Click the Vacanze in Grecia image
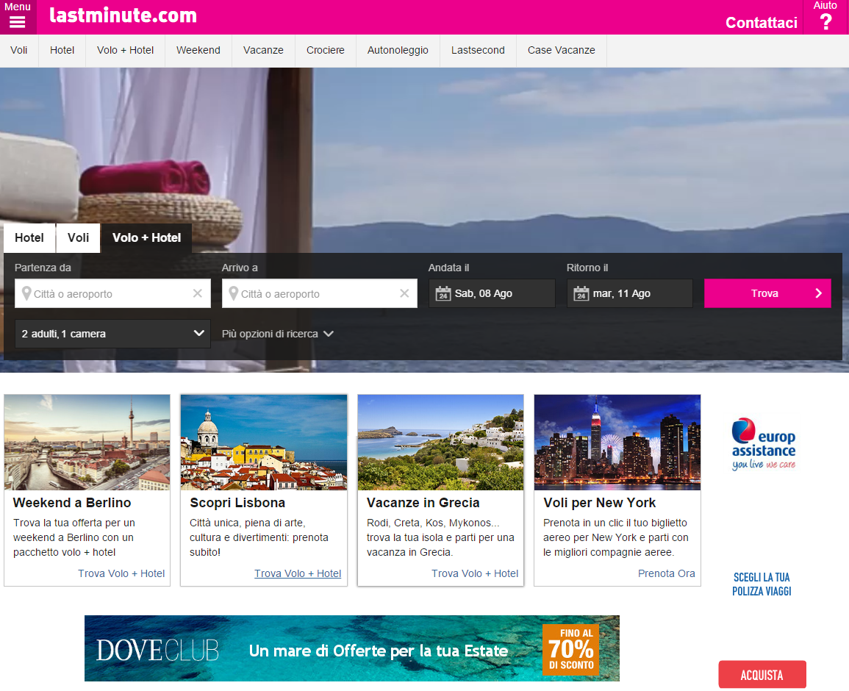849x691 pixels. coord(441,443)
